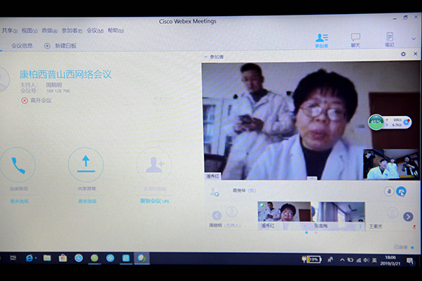Switch to the 会议信息 tab
The height and width of the screenshot is (281, 422).
pos(22,46)
